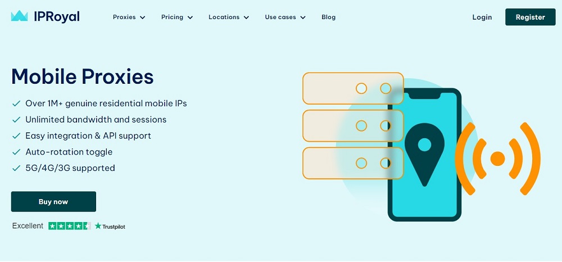The image size is (562, 262).
Task: Click 'Auto-rotation toggle' text
Action: (69, 152)
